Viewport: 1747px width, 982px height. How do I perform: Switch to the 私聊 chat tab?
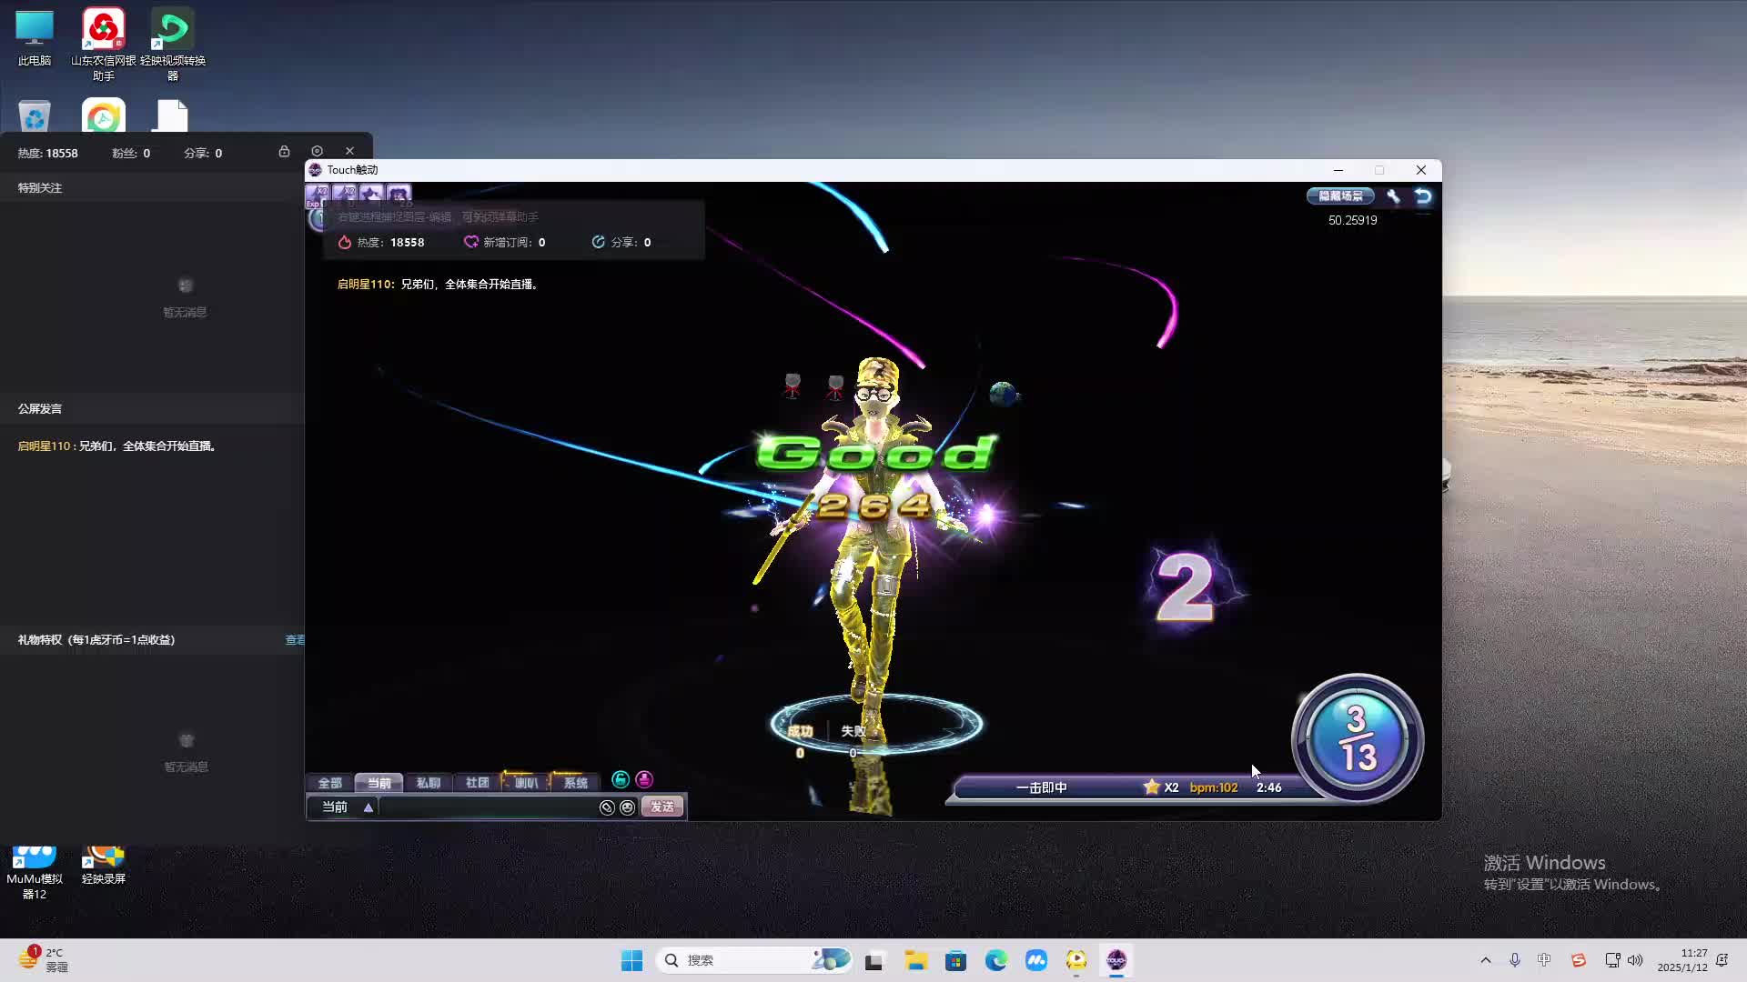[428, 783]
